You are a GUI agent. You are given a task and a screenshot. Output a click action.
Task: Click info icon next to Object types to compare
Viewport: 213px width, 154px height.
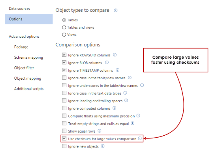(x=115, y=10)
